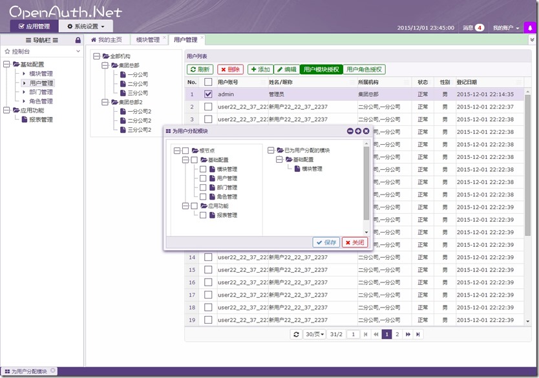The height and width of the screenshot is (378, 539).
Task: Close the 用户管理 tab
Action: click(x=202, y=37)
